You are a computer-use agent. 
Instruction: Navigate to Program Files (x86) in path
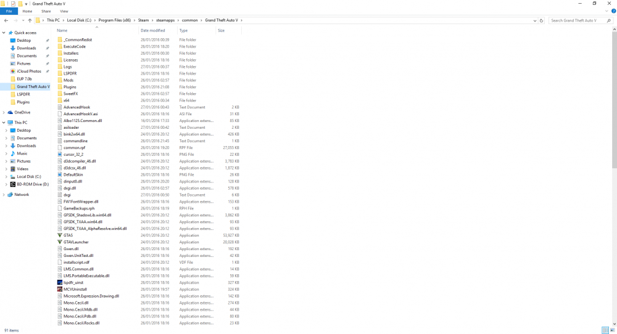point(115,20)
